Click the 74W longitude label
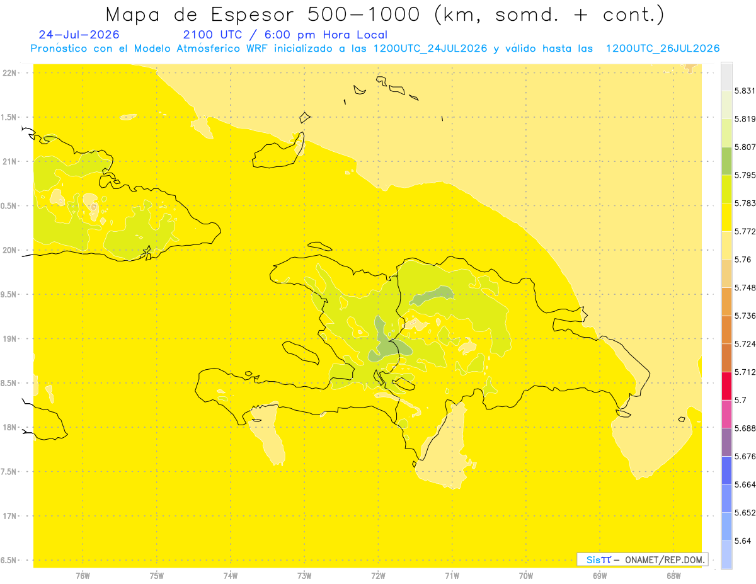Viewport: 756px width, 584px height. [231, 575]
